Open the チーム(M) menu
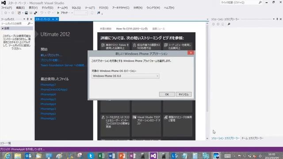Screen dimensions: 283x159 62,8
